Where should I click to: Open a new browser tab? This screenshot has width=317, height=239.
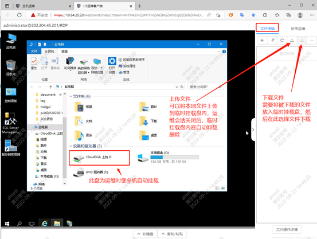(x=139, y=6)
